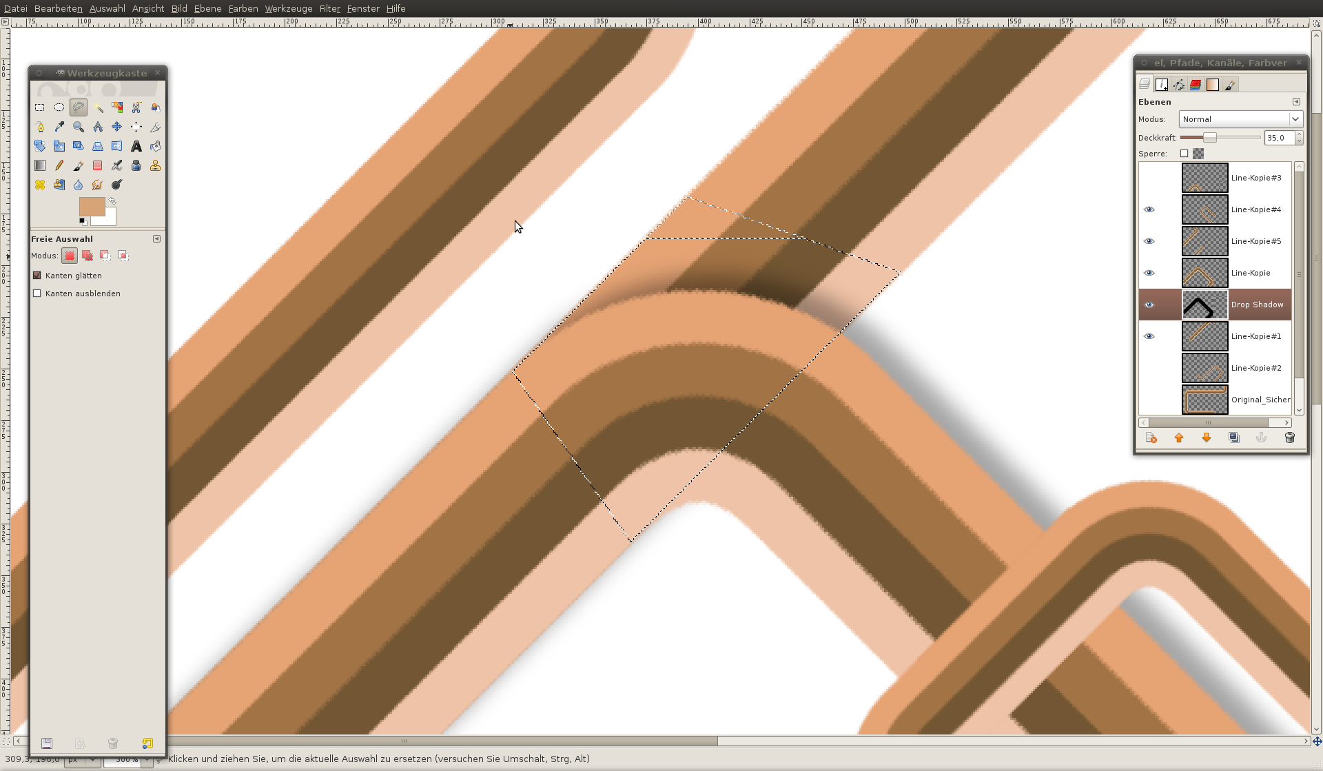
Task: Switch to the Paths tab in dock
Action: point(1179,85)
